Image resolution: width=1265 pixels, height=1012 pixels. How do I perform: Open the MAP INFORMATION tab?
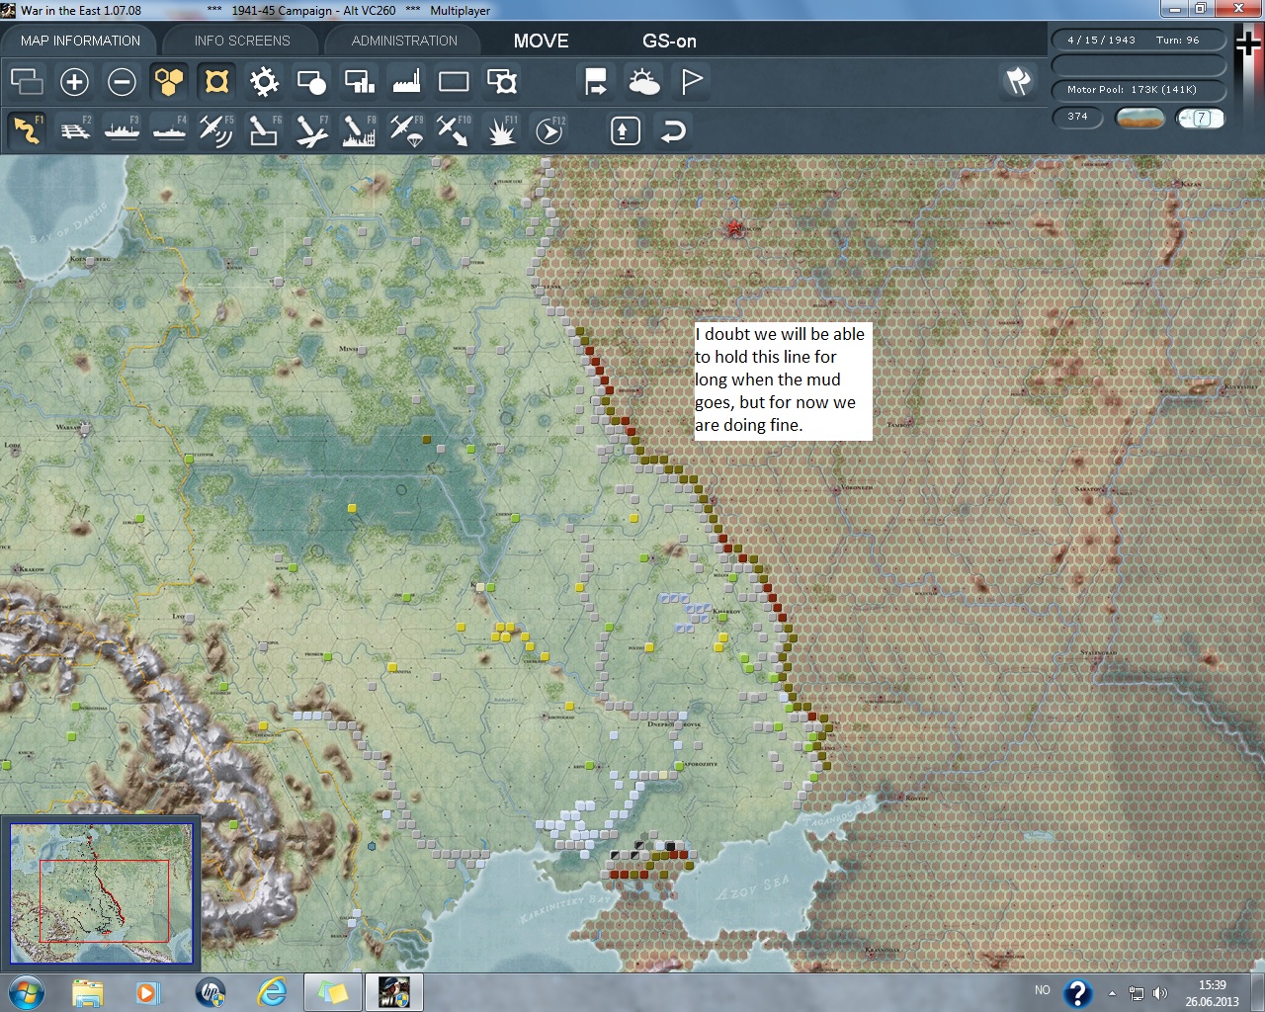(80, 41)
